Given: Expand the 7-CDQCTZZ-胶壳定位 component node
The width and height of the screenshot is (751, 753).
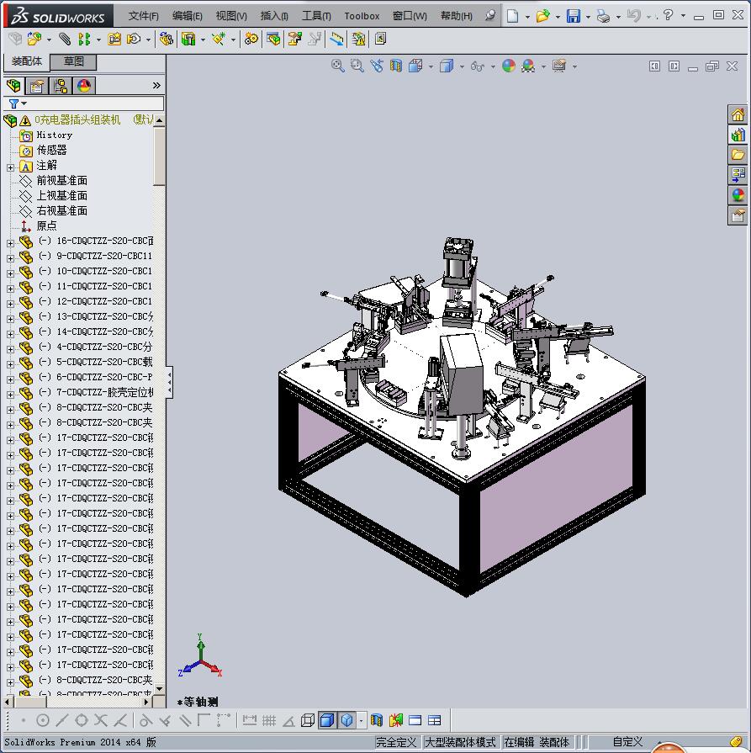Looking at the screenshot, I should click(x=10, y=395).
